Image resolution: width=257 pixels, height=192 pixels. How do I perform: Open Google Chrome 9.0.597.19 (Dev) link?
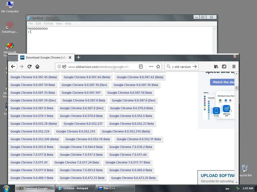pyautogui.click(x=84, y=85)
